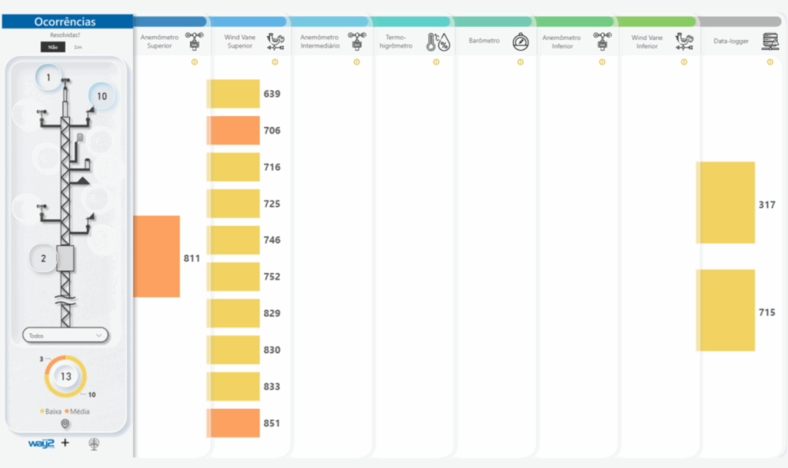The height and width of the screenshot is (468, 788).
Task: Click the Wind Vane Inferior rooster icon
Action: pyautogui.click(x=683, y=41)
